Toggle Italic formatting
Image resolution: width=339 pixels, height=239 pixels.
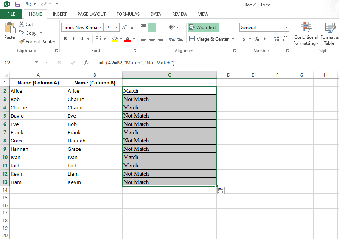pyautogui.click(x=73, y=39)
